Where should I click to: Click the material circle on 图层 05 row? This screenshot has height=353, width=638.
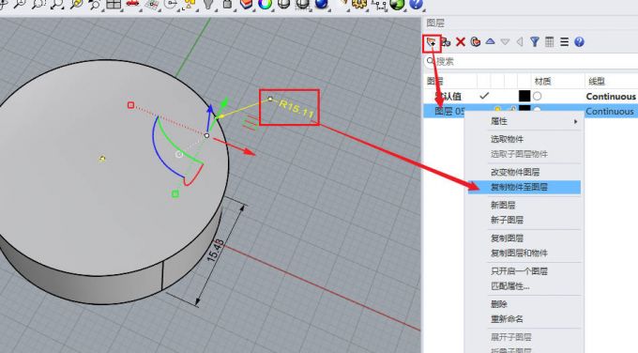point(537,109)
